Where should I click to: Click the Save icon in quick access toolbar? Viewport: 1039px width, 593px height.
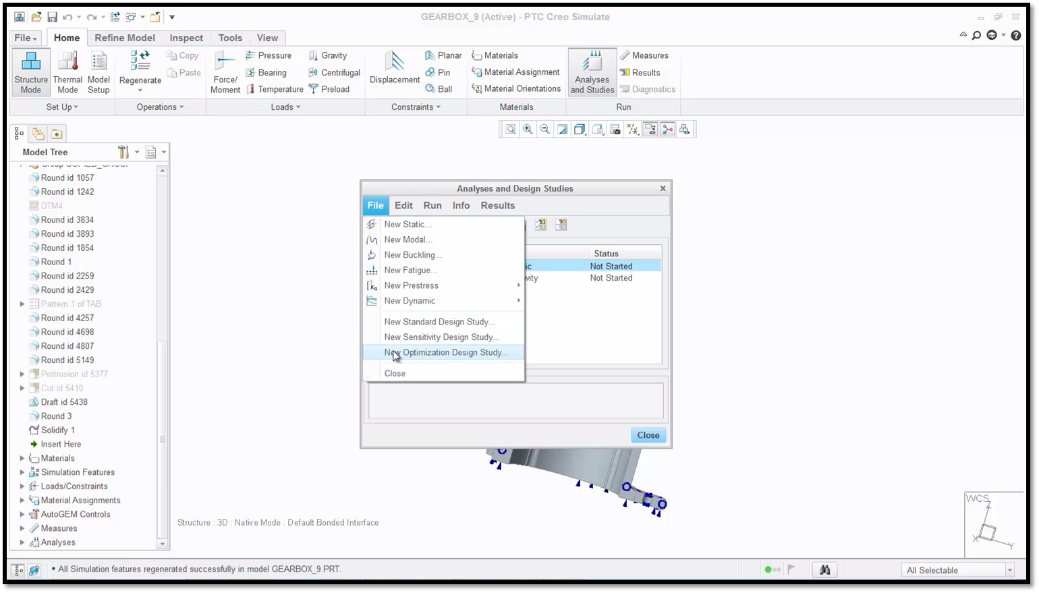point(52,17)
